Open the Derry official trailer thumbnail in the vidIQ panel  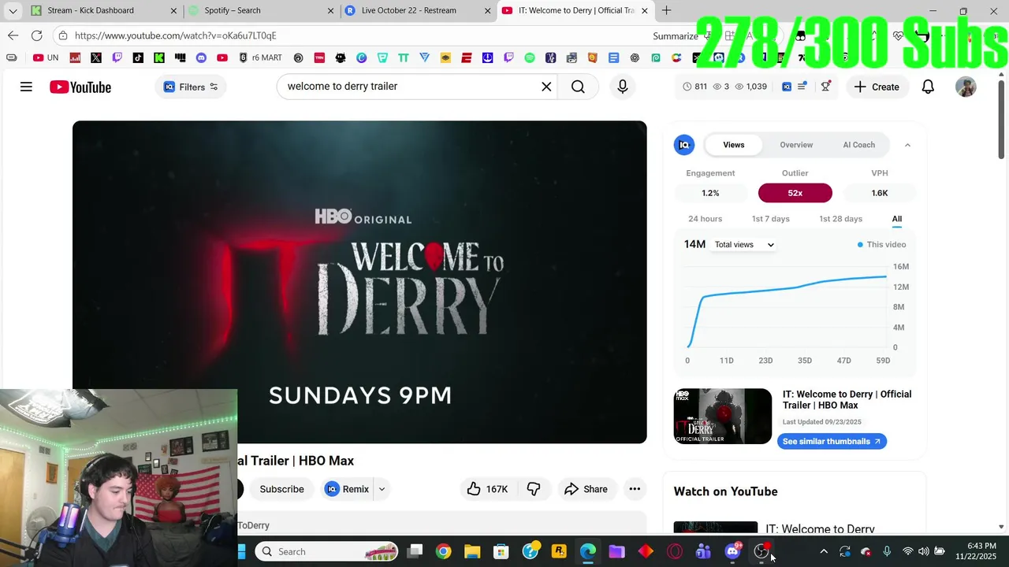(x=722, y=416)
